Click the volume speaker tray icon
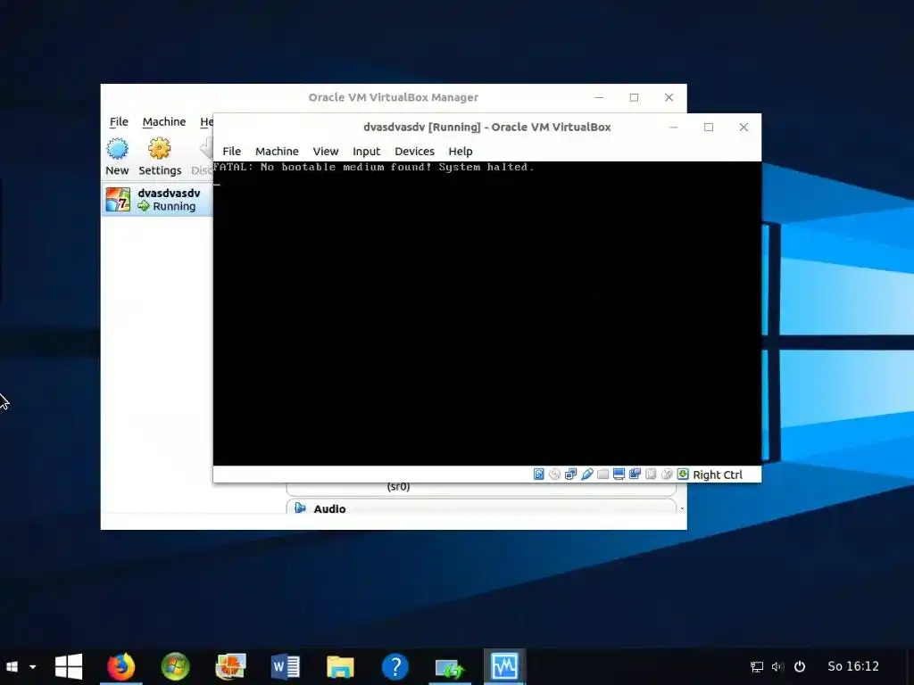This screenshot has width=914, height=685. [x=777, y=666]
